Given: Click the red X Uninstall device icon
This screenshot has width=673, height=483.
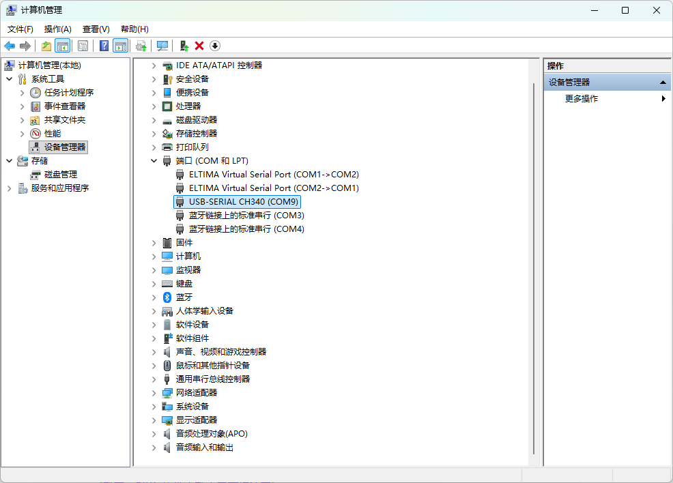Looking at the screenshot, I should 199,46.
